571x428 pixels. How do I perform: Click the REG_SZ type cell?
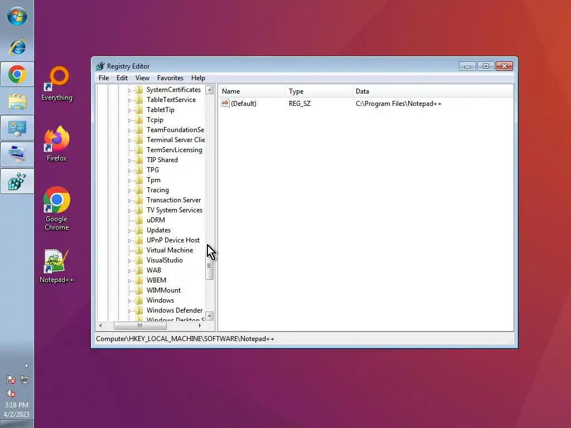(299, 104)
